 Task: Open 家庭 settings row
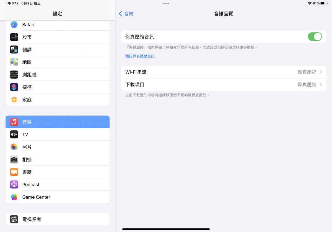coord(58,100)
